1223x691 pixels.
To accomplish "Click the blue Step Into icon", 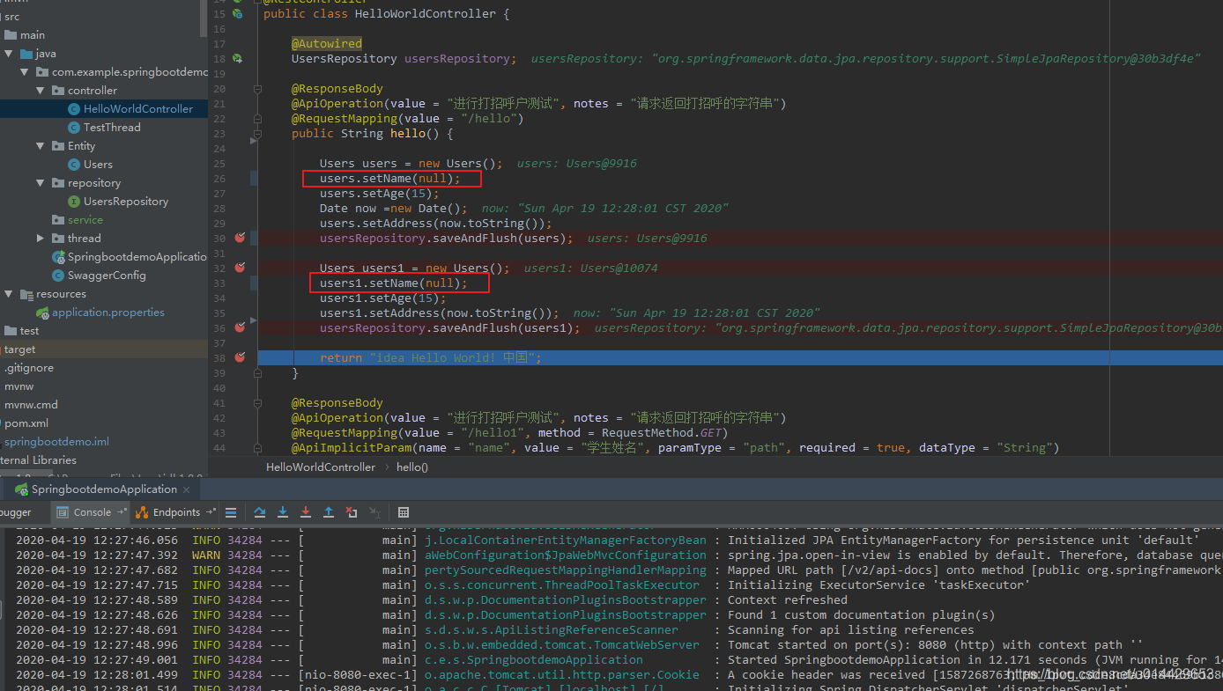I will pyautogui.click(x=283, y=511).
